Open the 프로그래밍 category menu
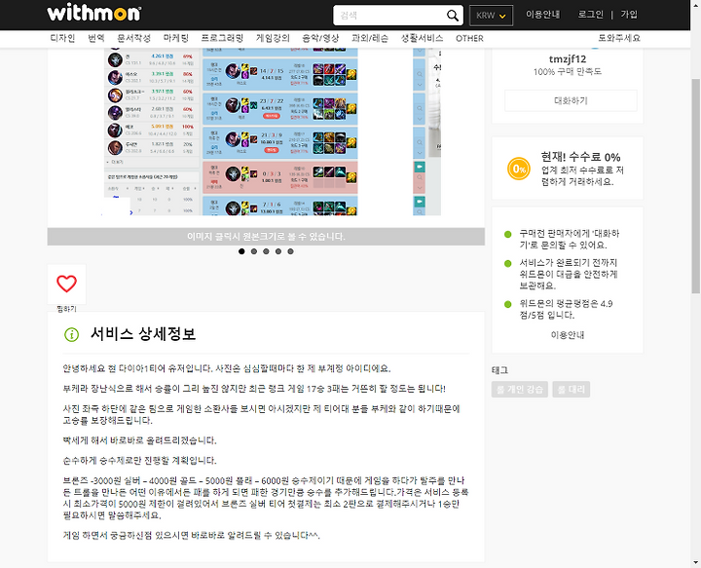This screenshot has width=701, height=568. (x=222, y=38)
